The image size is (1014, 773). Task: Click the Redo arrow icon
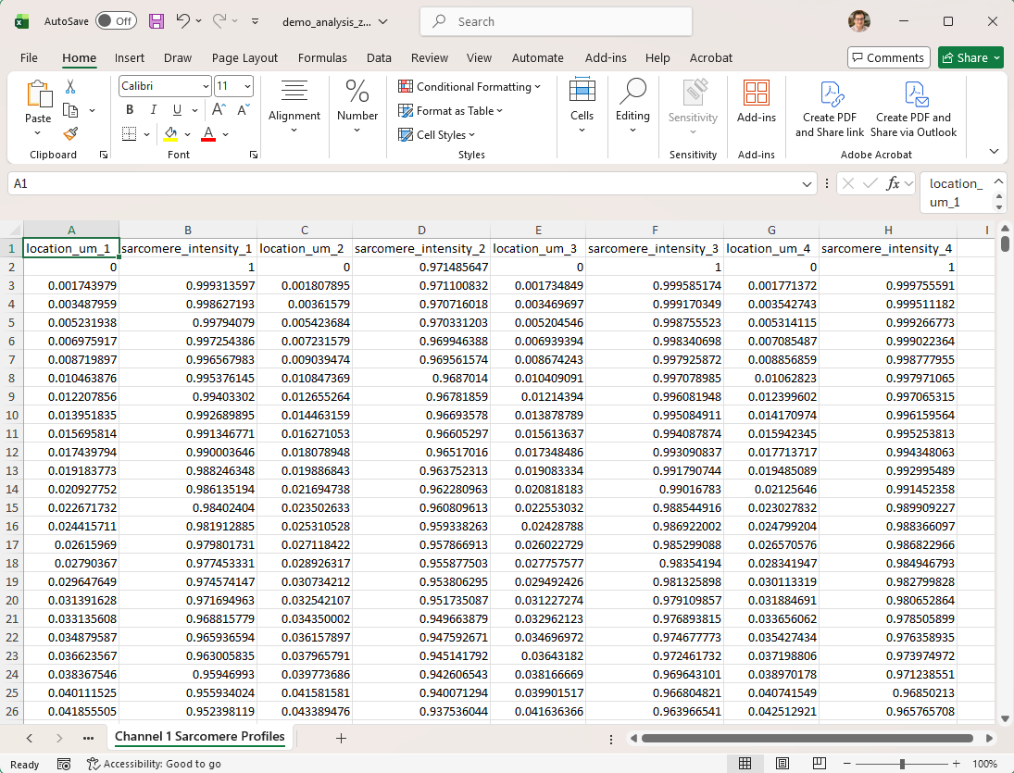tap(219, 21)
